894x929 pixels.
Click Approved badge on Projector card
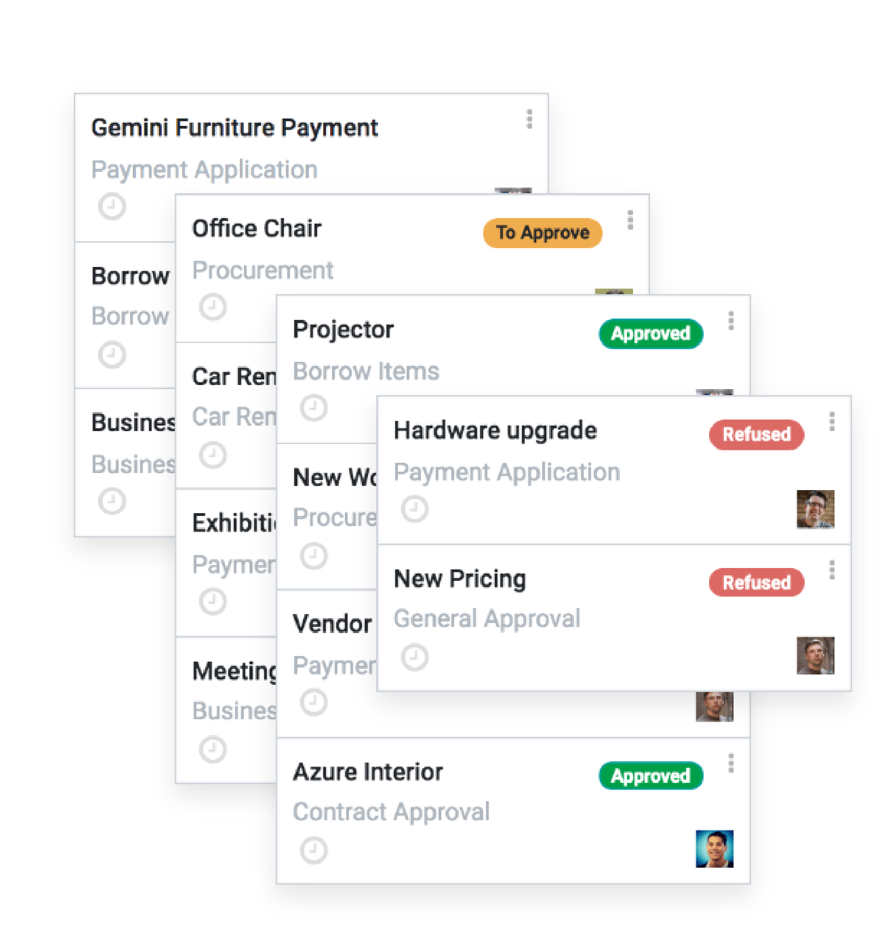[651, 334]
